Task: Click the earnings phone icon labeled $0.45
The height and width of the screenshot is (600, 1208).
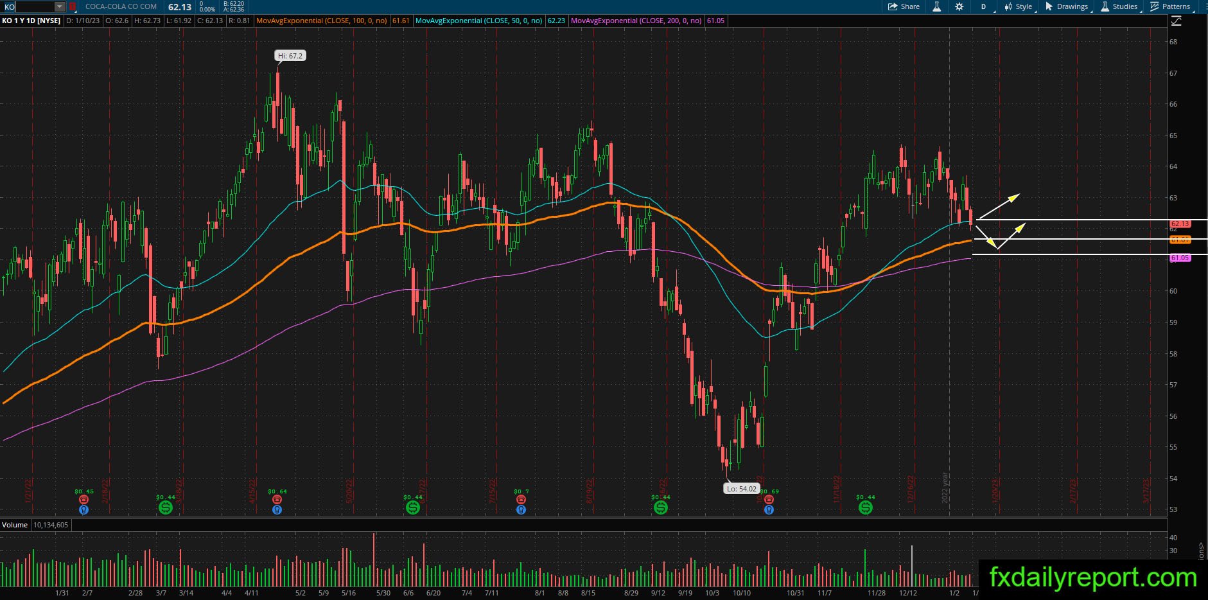Action: point(83,499)
